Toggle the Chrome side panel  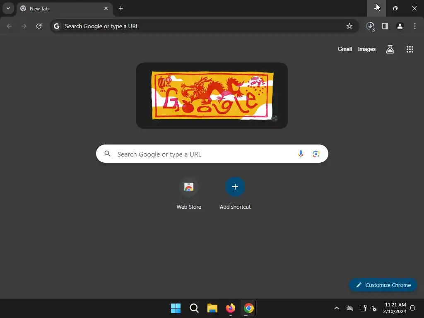pos(385,26)
